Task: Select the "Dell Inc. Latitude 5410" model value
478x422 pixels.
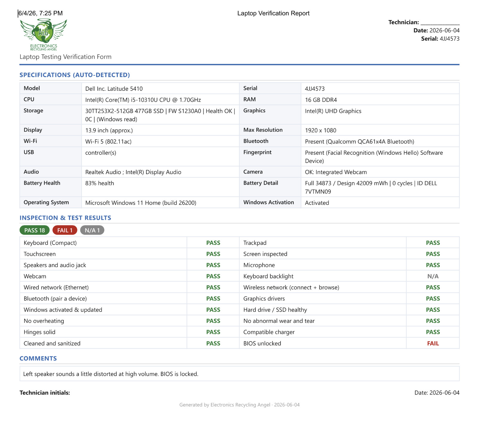Action: tap(114, 89)
